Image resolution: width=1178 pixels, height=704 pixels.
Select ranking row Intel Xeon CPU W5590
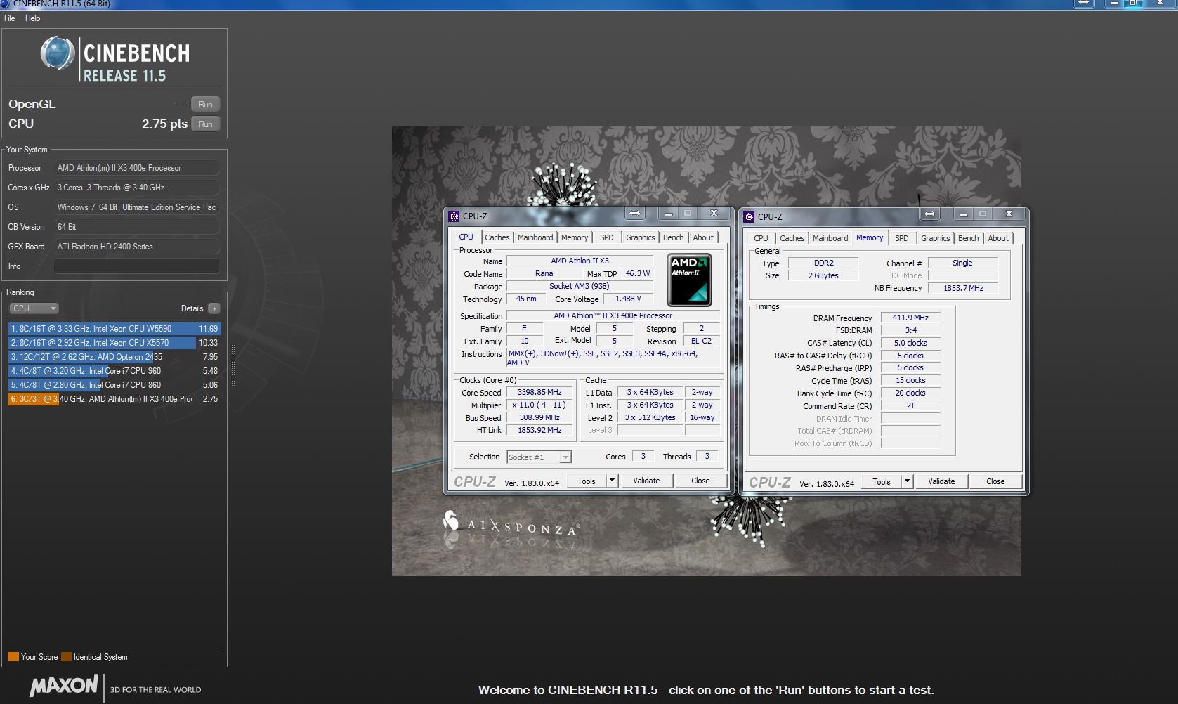coord(114,329)
